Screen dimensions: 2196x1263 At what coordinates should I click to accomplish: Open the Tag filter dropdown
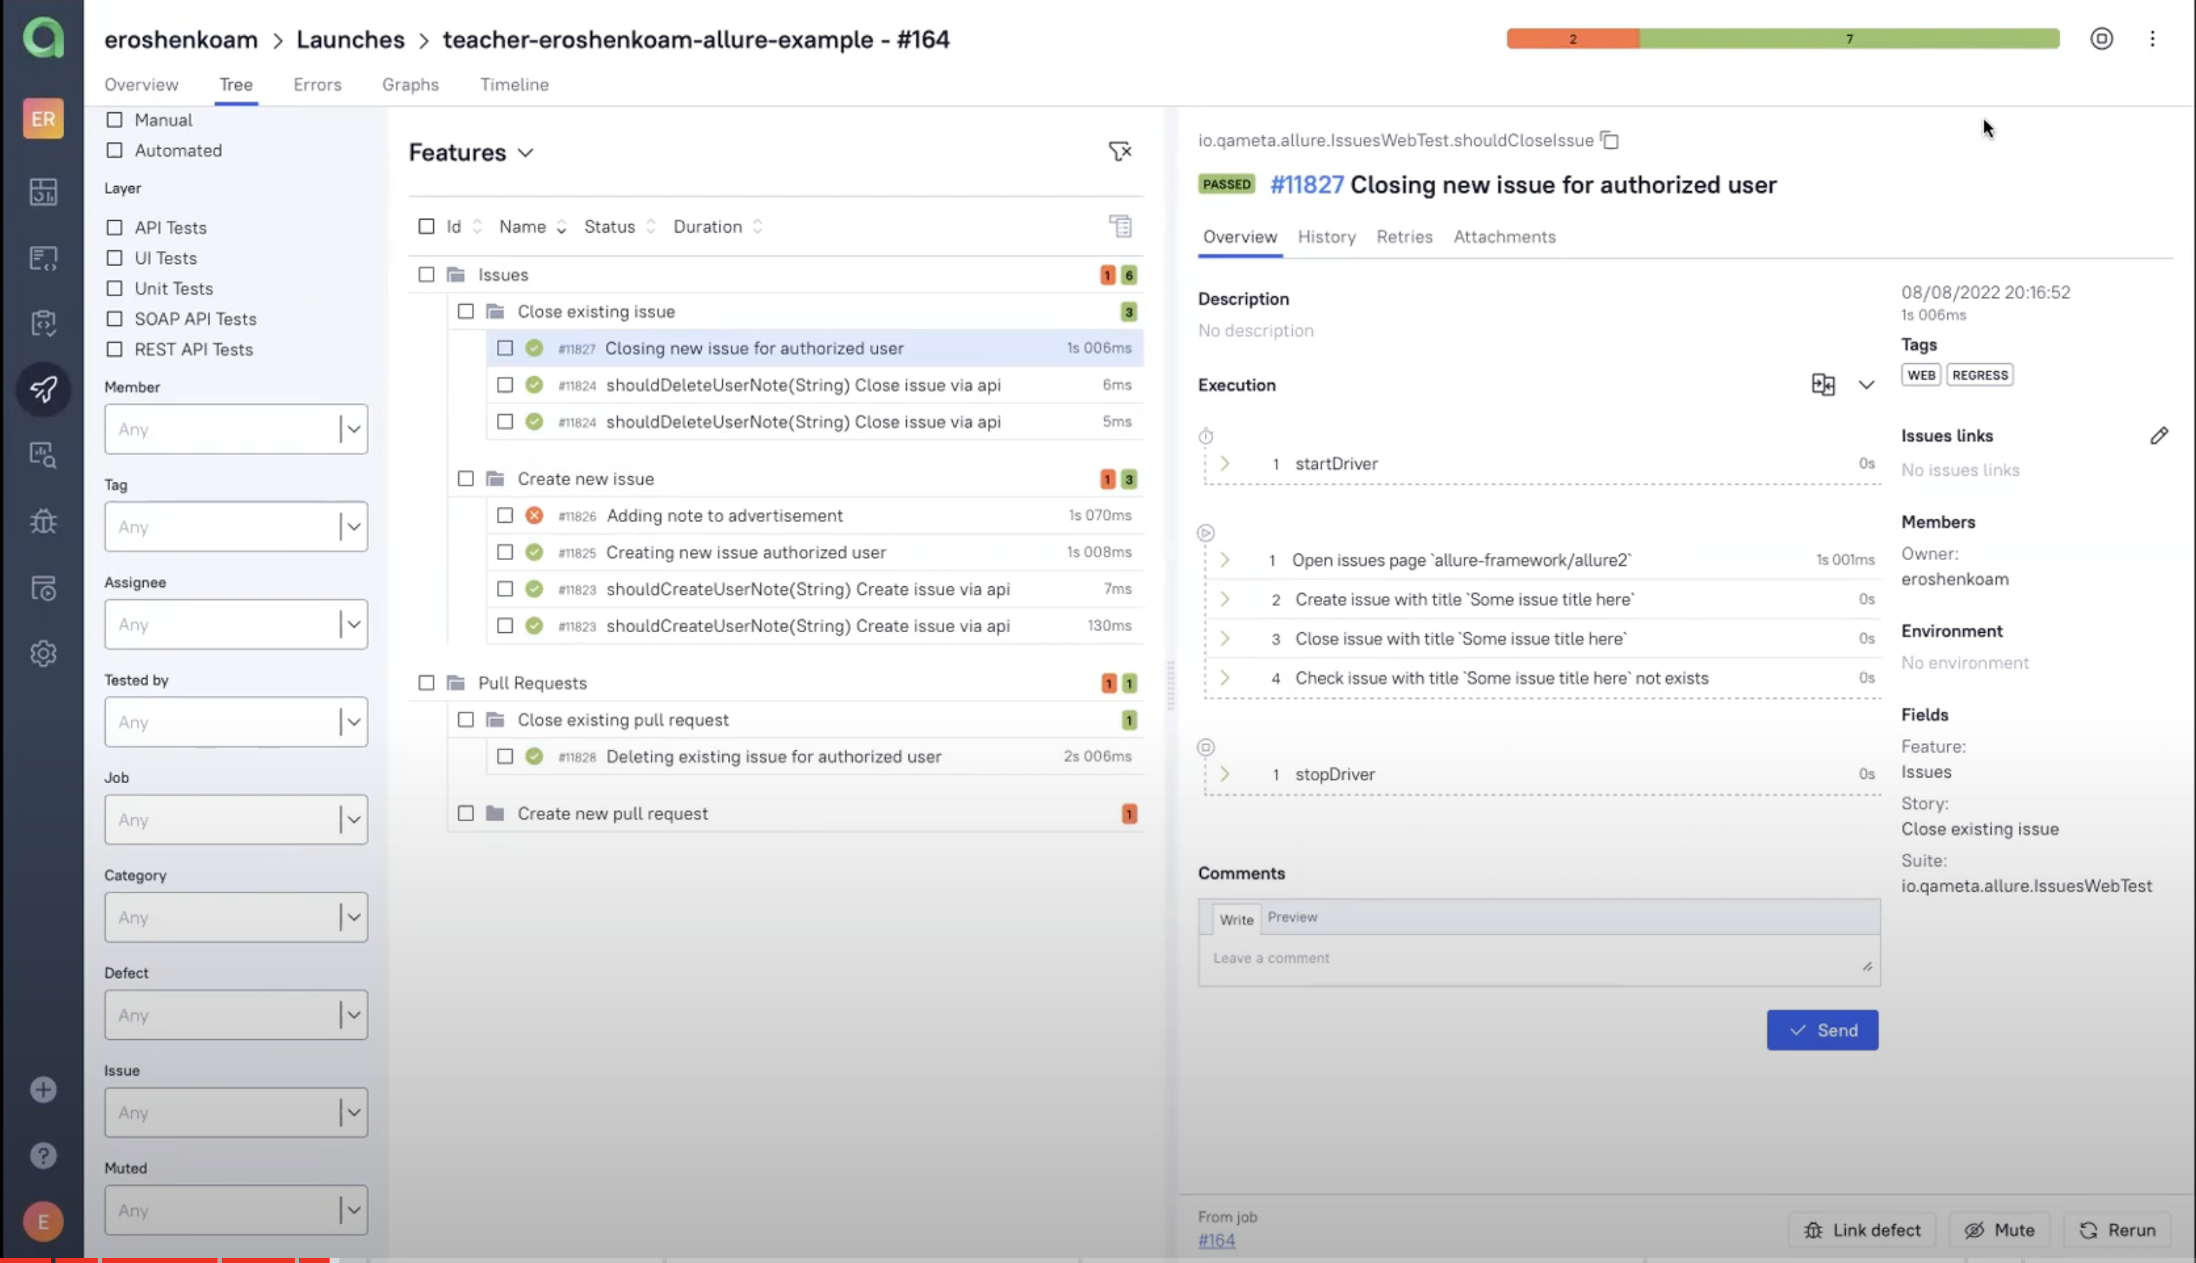(x=236, y=526)
